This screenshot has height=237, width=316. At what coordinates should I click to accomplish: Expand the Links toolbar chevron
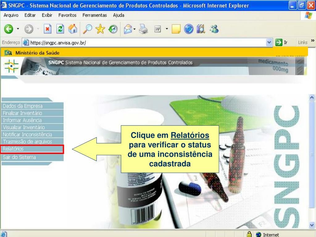coord(313,40)
